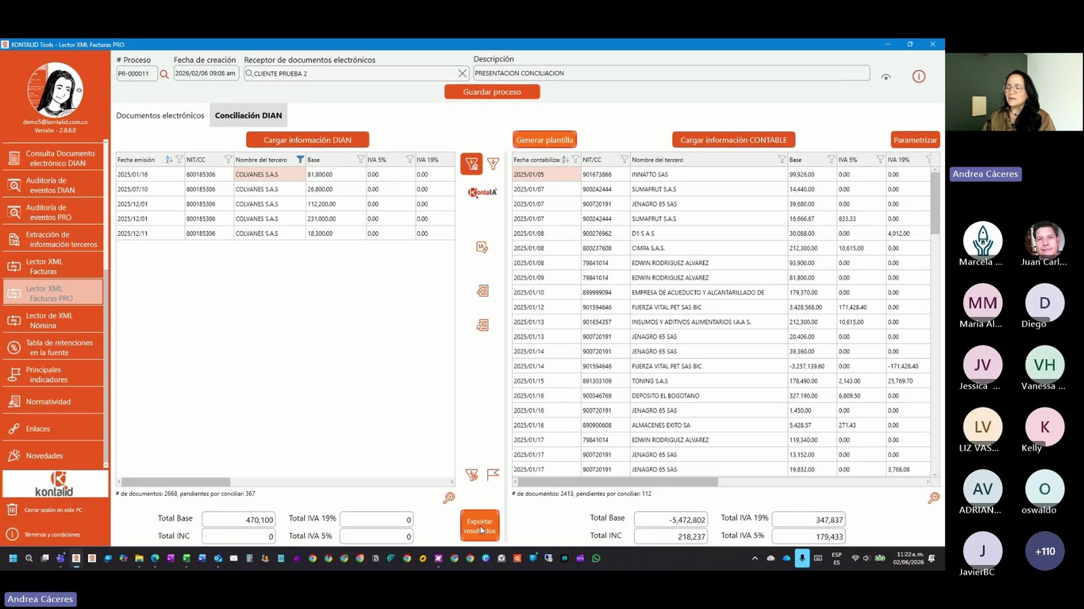Image resolution: width=1084 pixels, height=609 pixels.
Task: Open Lector de XML Nómina in sidebar
Action: click(53, 320)
